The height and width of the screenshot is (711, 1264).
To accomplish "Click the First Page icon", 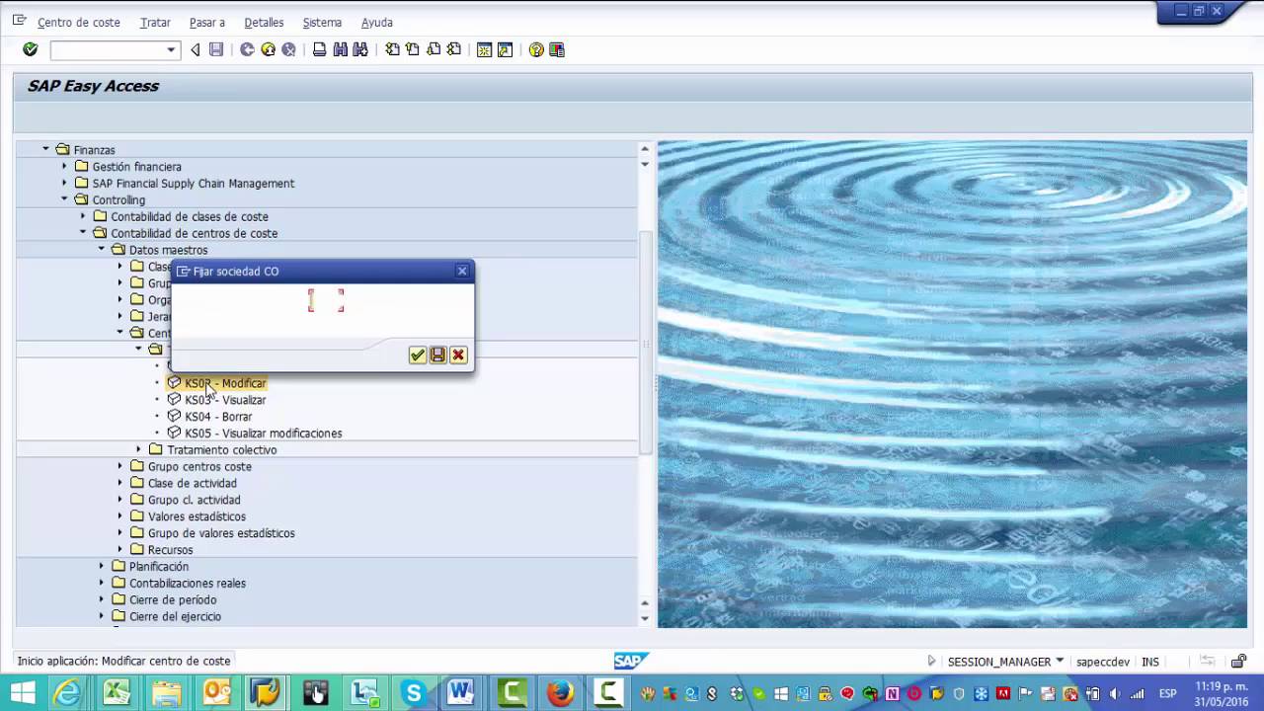I will 392,49.
